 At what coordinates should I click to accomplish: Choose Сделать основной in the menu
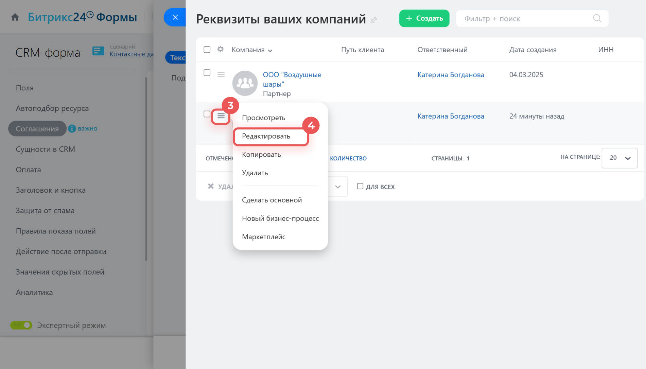[272, 200]
